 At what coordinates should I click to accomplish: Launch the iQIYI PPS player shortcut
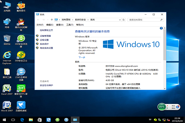click(21, 91)
